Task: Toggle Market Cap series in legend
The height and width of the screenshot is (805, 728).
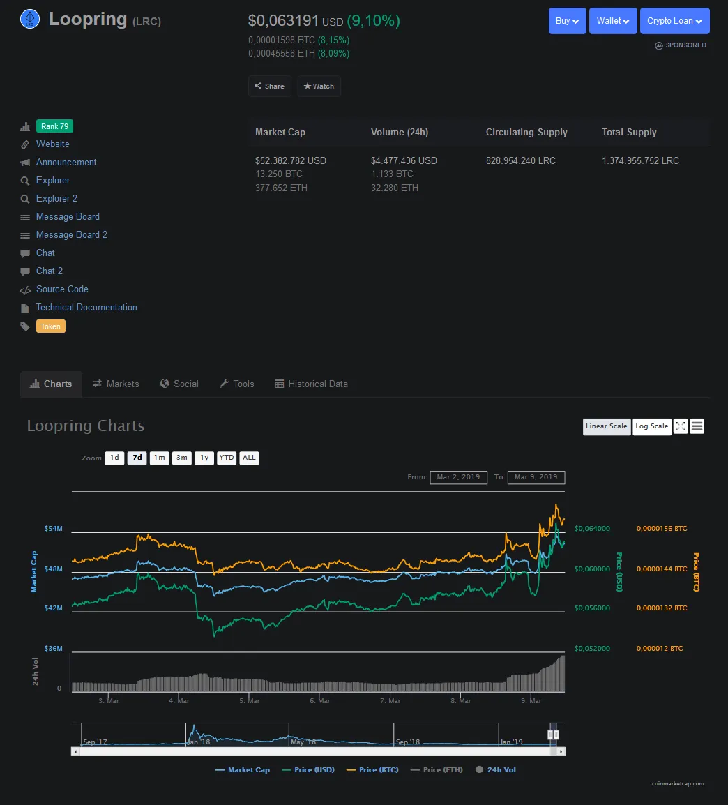Action: coord(243,769)
